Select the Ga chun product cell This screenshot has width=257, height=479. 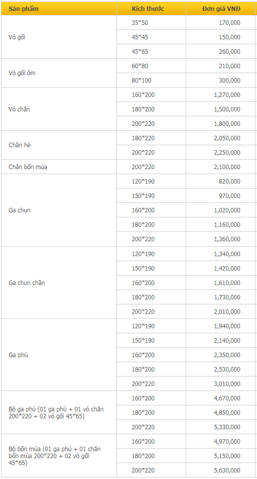click(59, 210)
